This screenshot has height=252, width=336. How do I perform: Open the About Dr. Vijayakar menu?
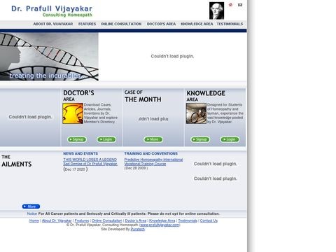coord(53,24)
